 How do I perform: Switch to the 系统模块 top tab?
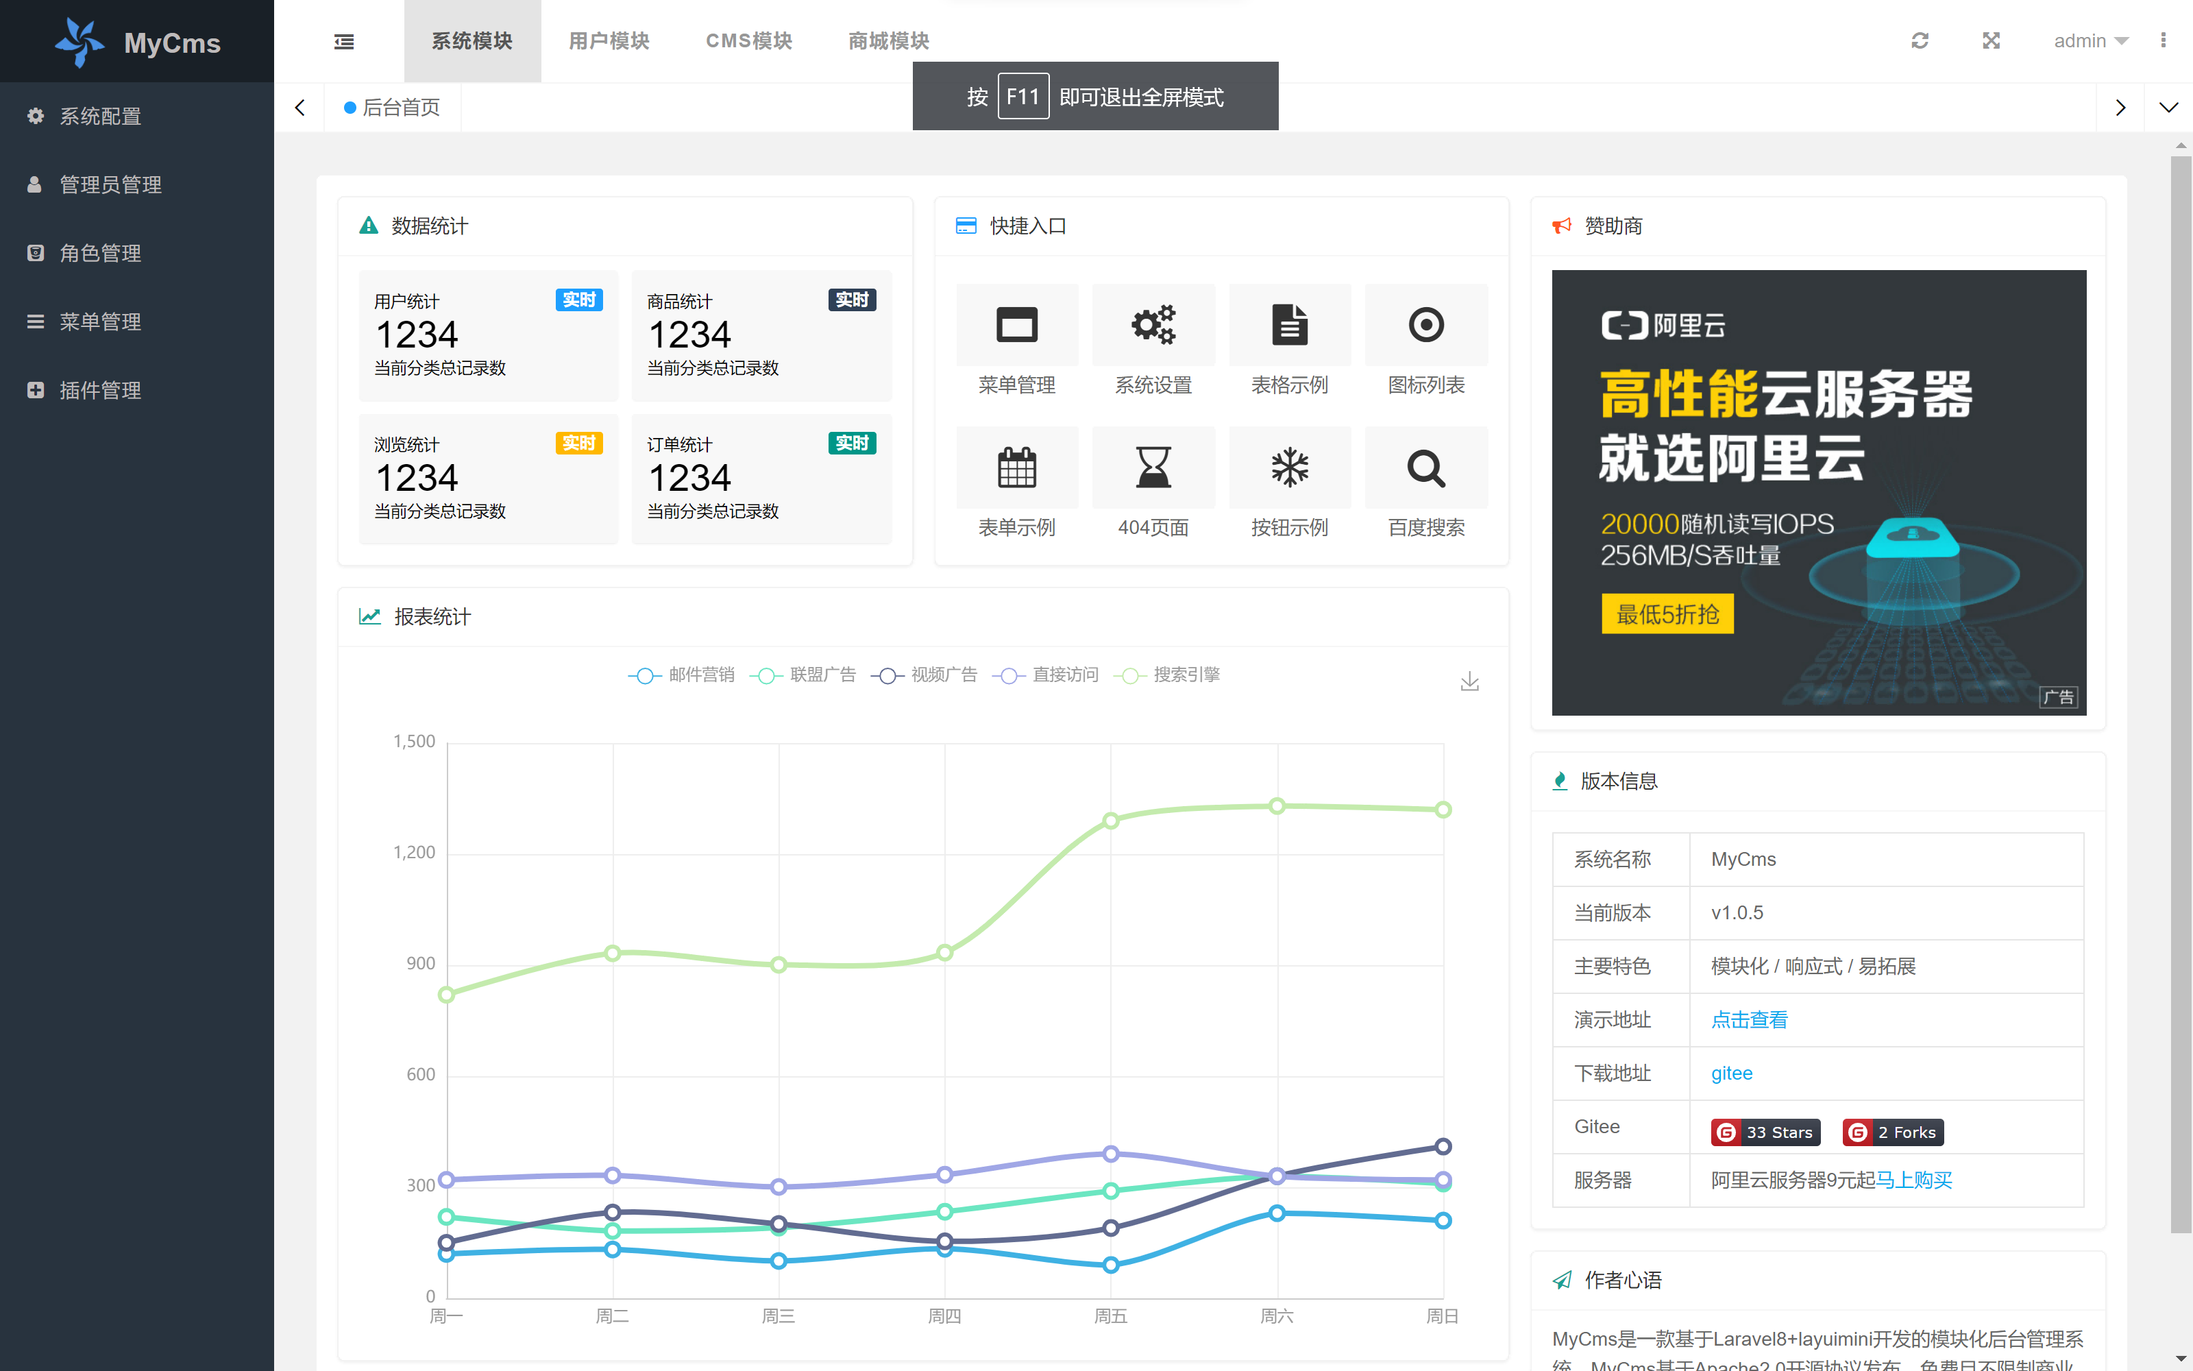click(472, 41)
